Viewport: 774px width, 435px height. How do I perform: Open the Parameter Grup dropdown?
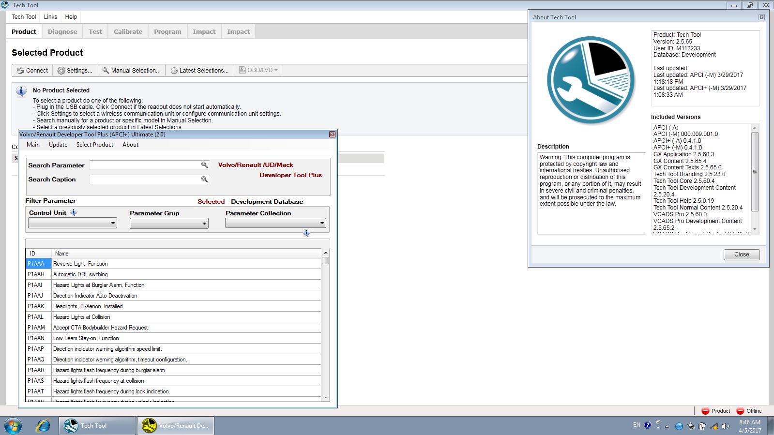coord(169,223)
